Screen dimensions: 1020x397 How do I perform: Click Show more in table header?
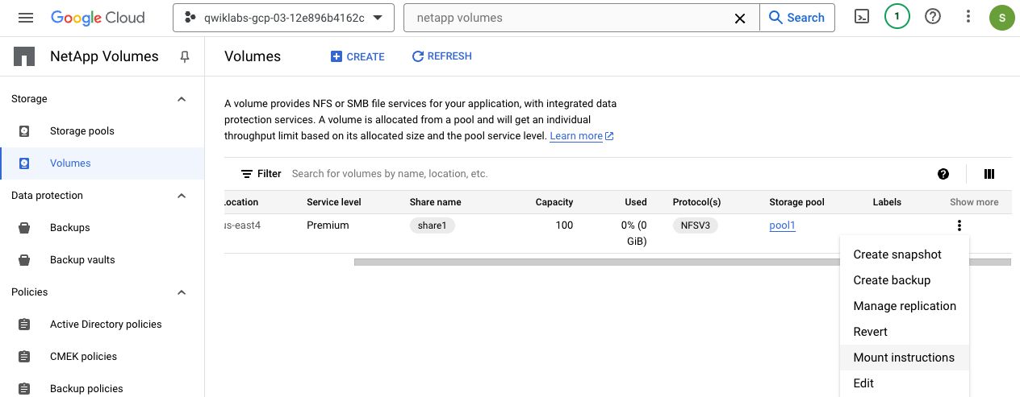[974, 202]
